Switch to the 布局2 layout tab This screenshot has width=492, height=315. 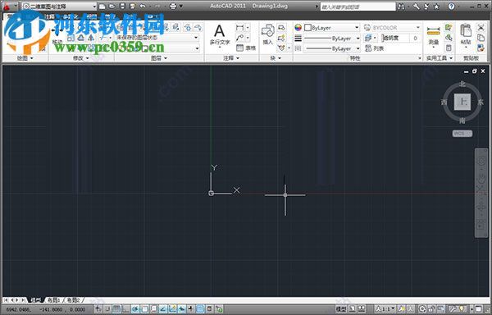[73, 300]
